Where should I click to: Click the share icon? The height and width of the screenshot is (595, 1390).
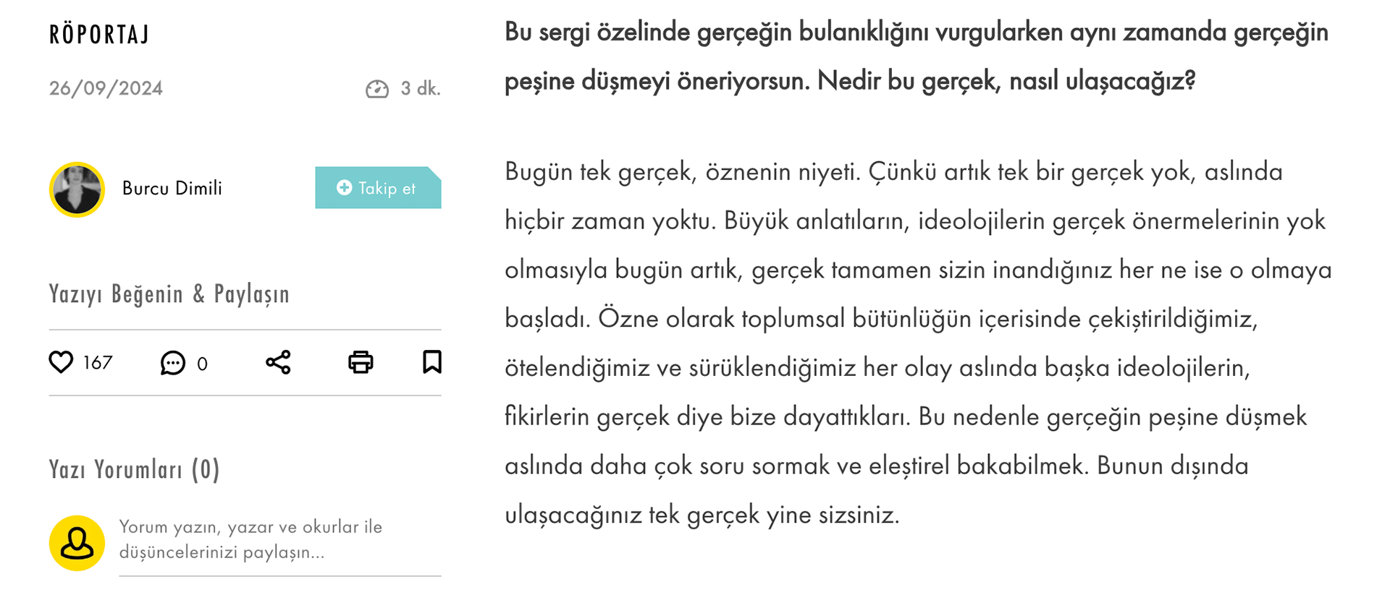[278, 362]
